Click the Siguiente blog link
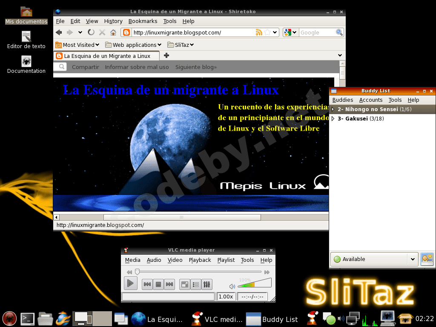 [196, 67]
